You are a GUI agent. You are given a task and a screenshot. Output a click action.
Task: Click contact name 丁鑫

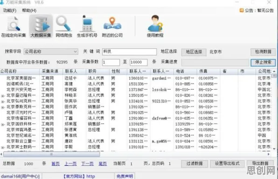(69, 118)
